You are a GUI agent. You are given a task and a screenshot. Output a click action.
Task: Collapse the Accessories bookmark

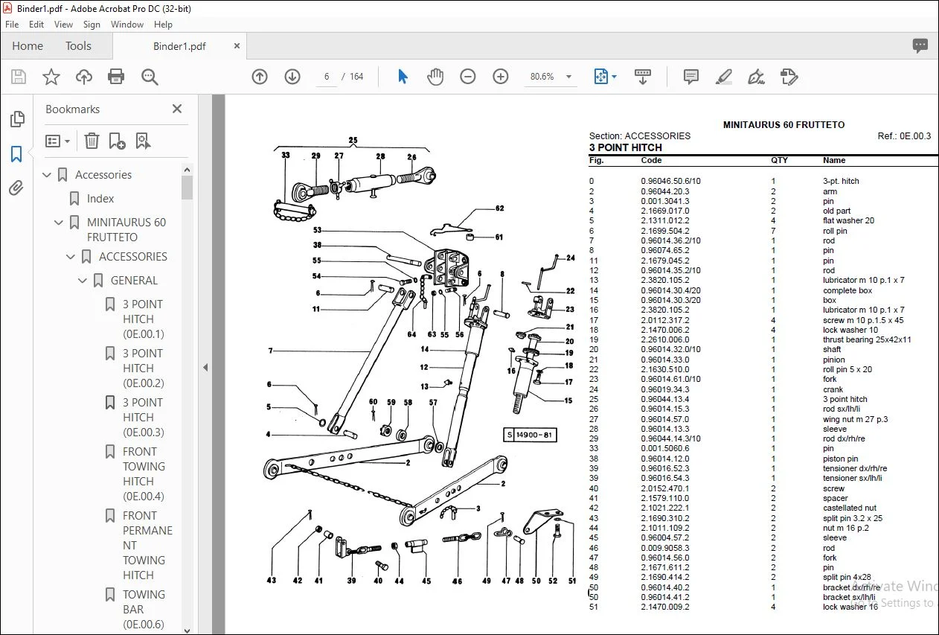tap(47, 175)
